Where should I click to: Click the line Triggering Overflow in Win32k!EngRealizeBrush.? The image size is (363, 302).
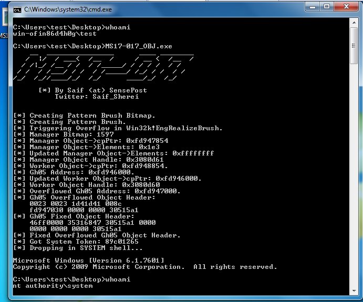point(118,128)
